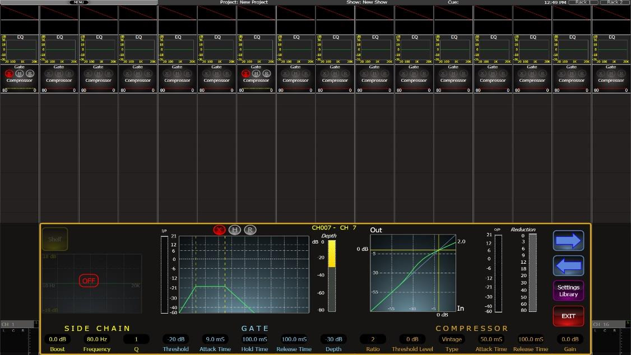Click channel 16's dimmed gate X icon
The height and width of the screenshot is (355, 631).
[601, 74]
